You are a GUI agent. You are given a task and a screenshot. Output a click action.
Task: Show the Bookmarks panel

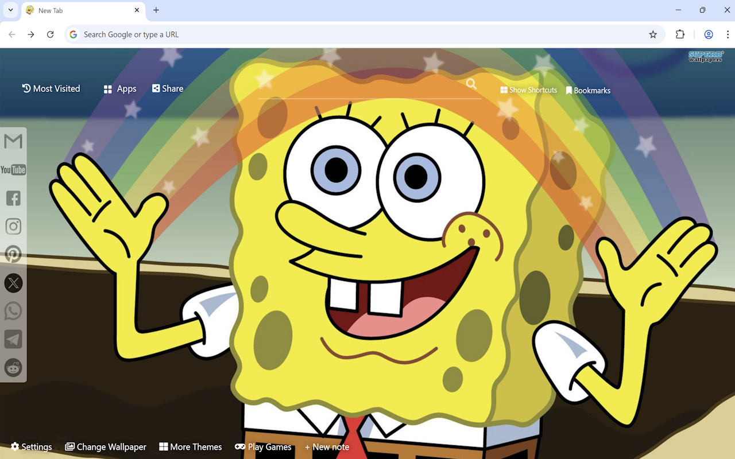coord(588,90)
